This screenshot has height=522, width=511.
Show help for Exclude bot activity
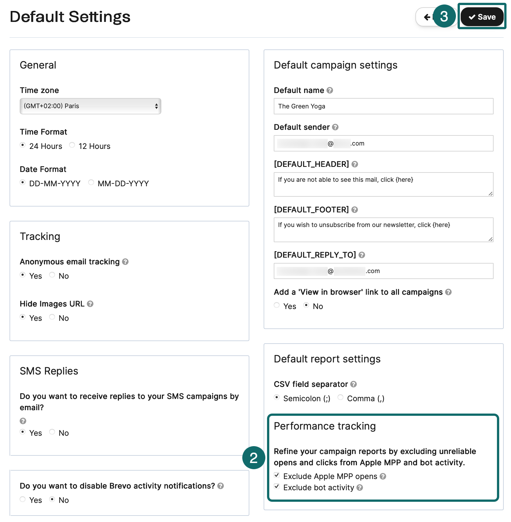pos(360,488)
